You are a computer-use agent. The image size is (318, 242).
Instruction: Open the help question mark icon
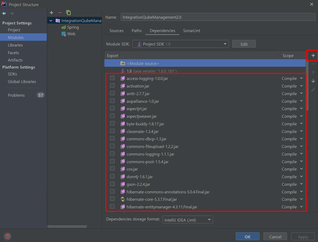[x=8, y=236]
